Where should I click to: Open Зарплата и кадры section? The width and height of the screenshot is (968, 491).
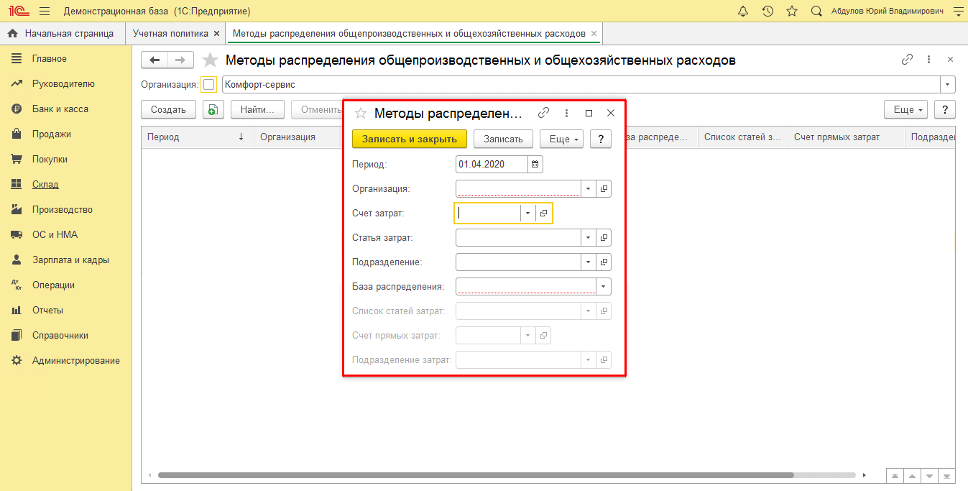click(x=70, y=260)
